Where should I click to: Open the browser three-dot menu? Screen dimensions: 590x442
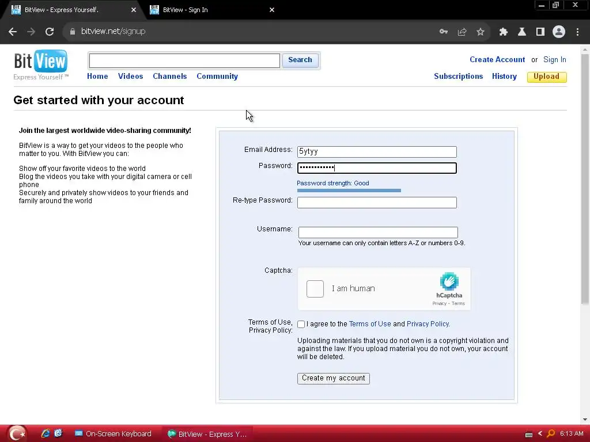point(577,32)
